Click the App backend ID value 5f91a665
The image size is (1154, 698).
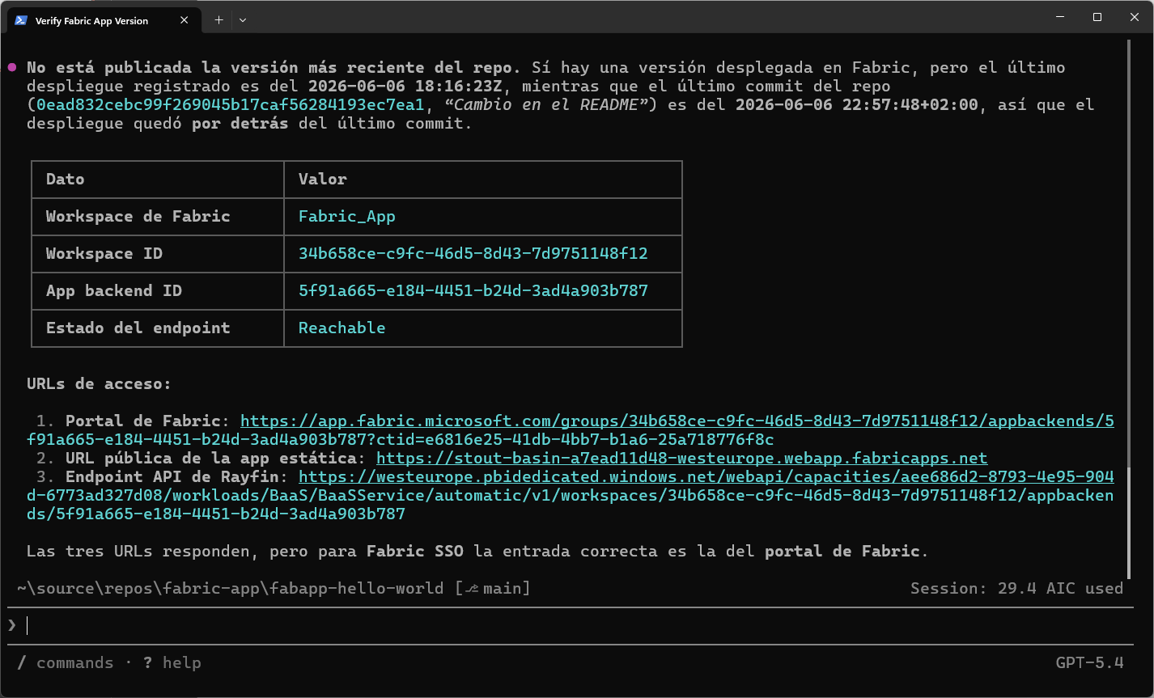[473, 290]
